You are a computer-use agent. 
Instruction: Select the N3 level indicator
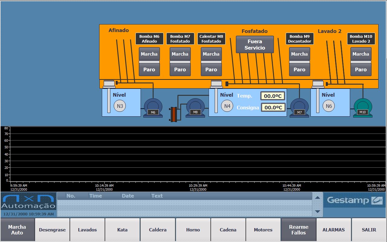(x=120, y=106)
